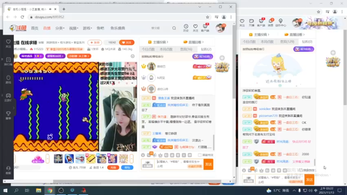Screen dimensions: 347x195
Task: Click gift bar left arrow near pink gift
Action: pyautogui.click(x=47, y=159)
